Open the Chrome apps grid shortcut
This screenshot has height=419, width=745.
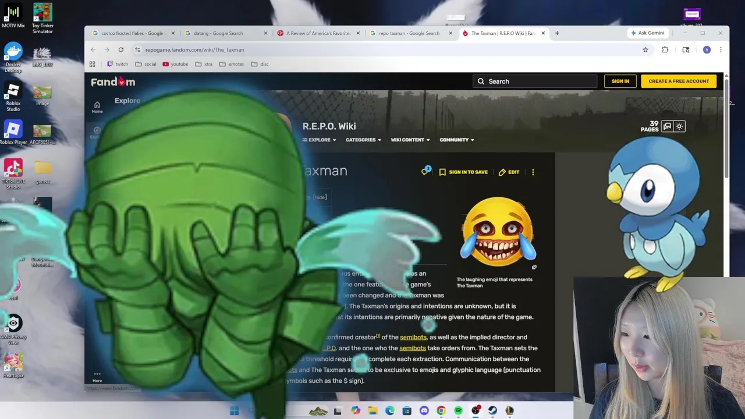pyautogui.click(x=92, y=64)
